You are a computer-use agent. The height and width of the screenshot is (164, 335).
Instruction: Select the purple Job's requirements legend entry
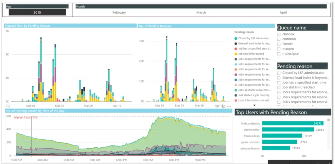pyautogui.click(x=253, y=75)
